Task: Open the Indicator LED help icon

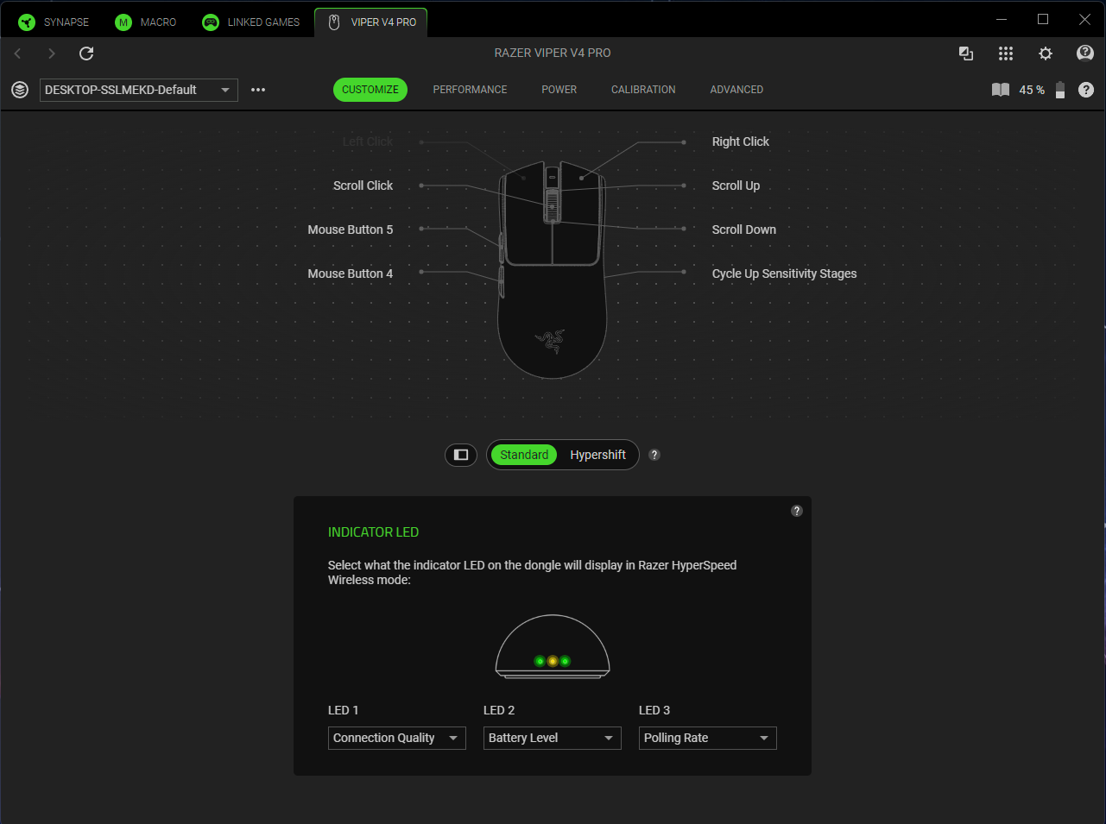Action: pos(797,511)
